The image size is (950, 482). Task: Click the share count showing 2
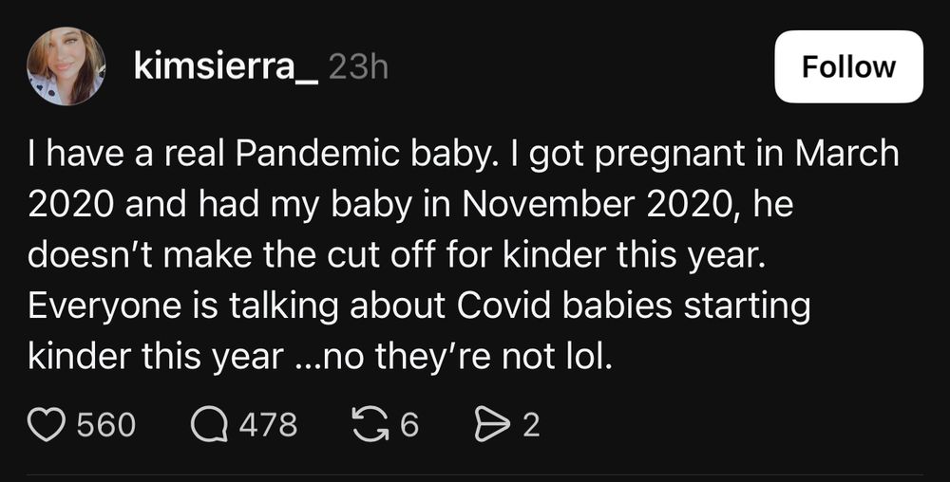(x=531, y=424)
